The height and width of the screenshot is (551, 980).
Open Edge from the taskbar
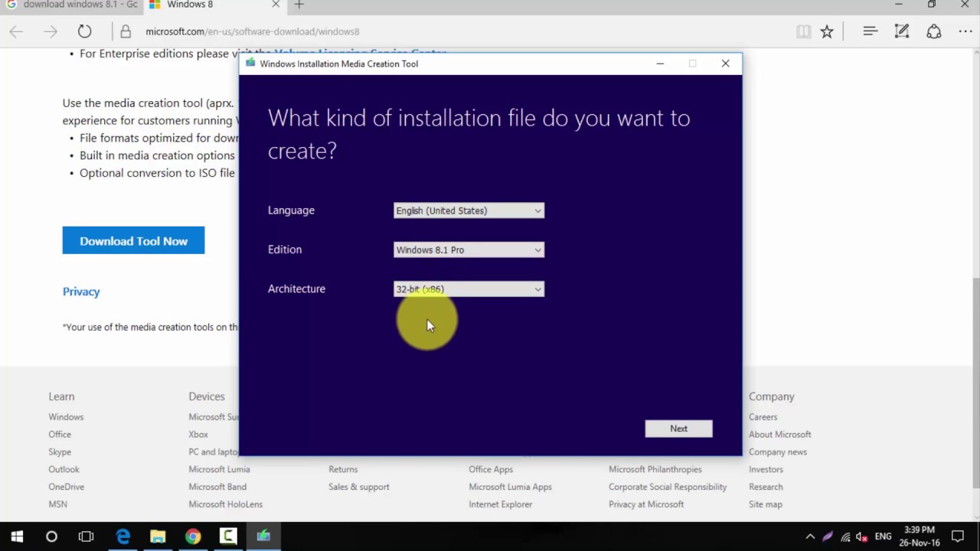(122, 536)
